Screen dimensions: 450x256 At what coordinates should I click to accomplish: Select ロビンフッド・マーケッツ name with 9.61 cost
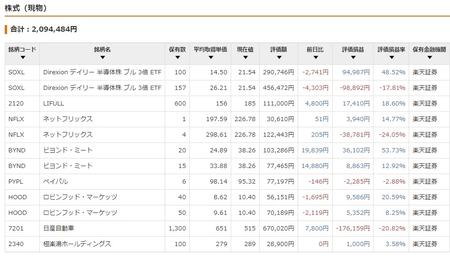click(80, 213)
